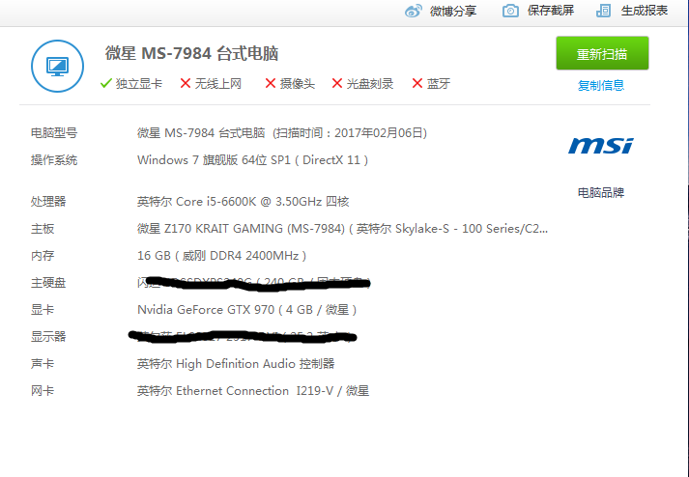Click the blue desktop computer icon
This screenshot has width=689, height=477.
(x=57, y=67)
